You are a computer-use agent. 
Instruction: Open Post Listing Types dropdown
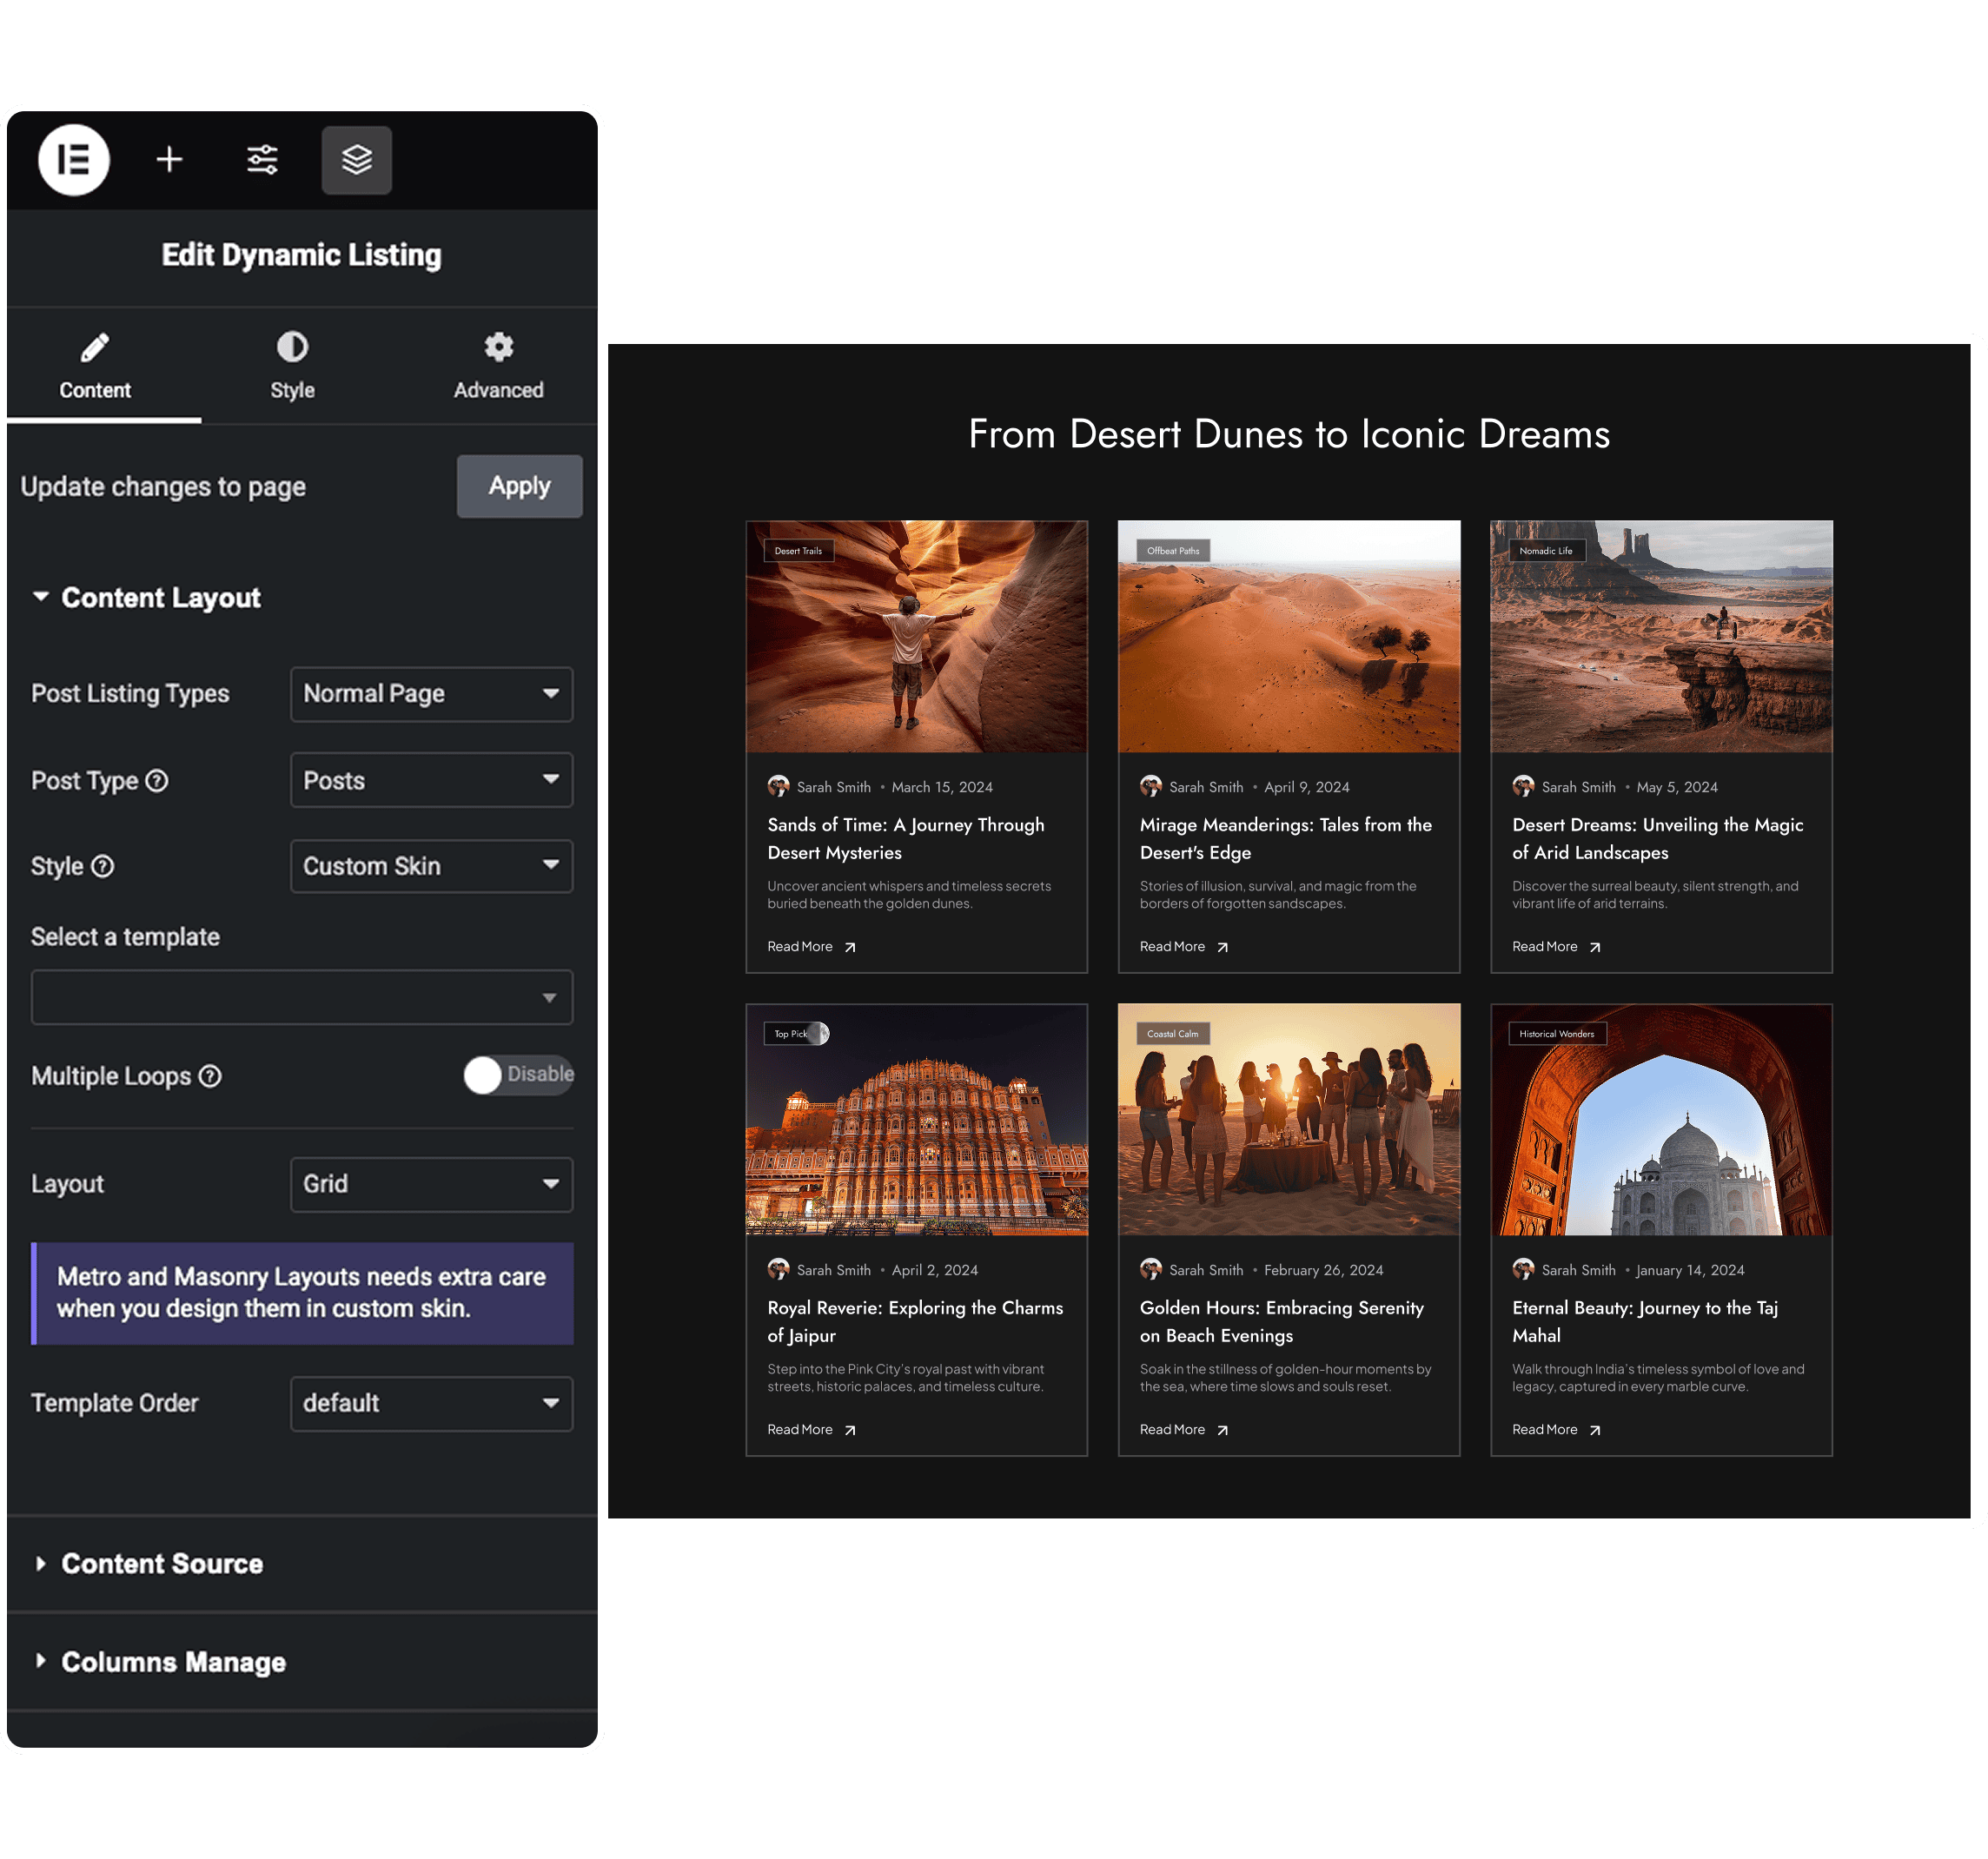431,694
